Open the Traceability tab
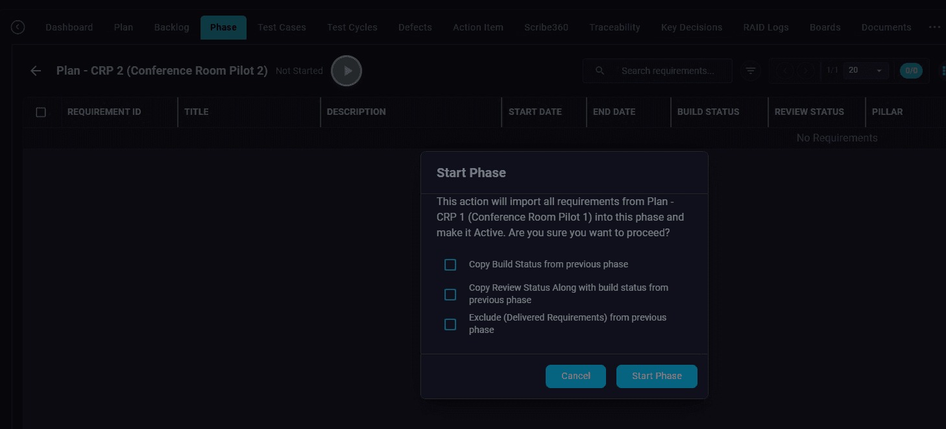946x429 pixels. (614, 27)
